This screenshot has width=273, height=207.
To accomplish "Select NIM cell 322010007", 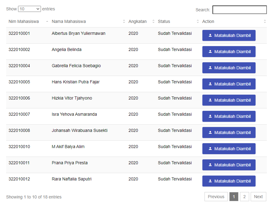I will point(19,114).
